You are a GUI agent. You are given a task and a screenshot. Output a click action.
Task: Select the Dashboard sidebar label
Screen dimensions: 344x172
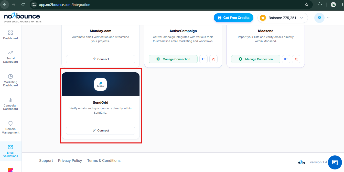point(10,38)
